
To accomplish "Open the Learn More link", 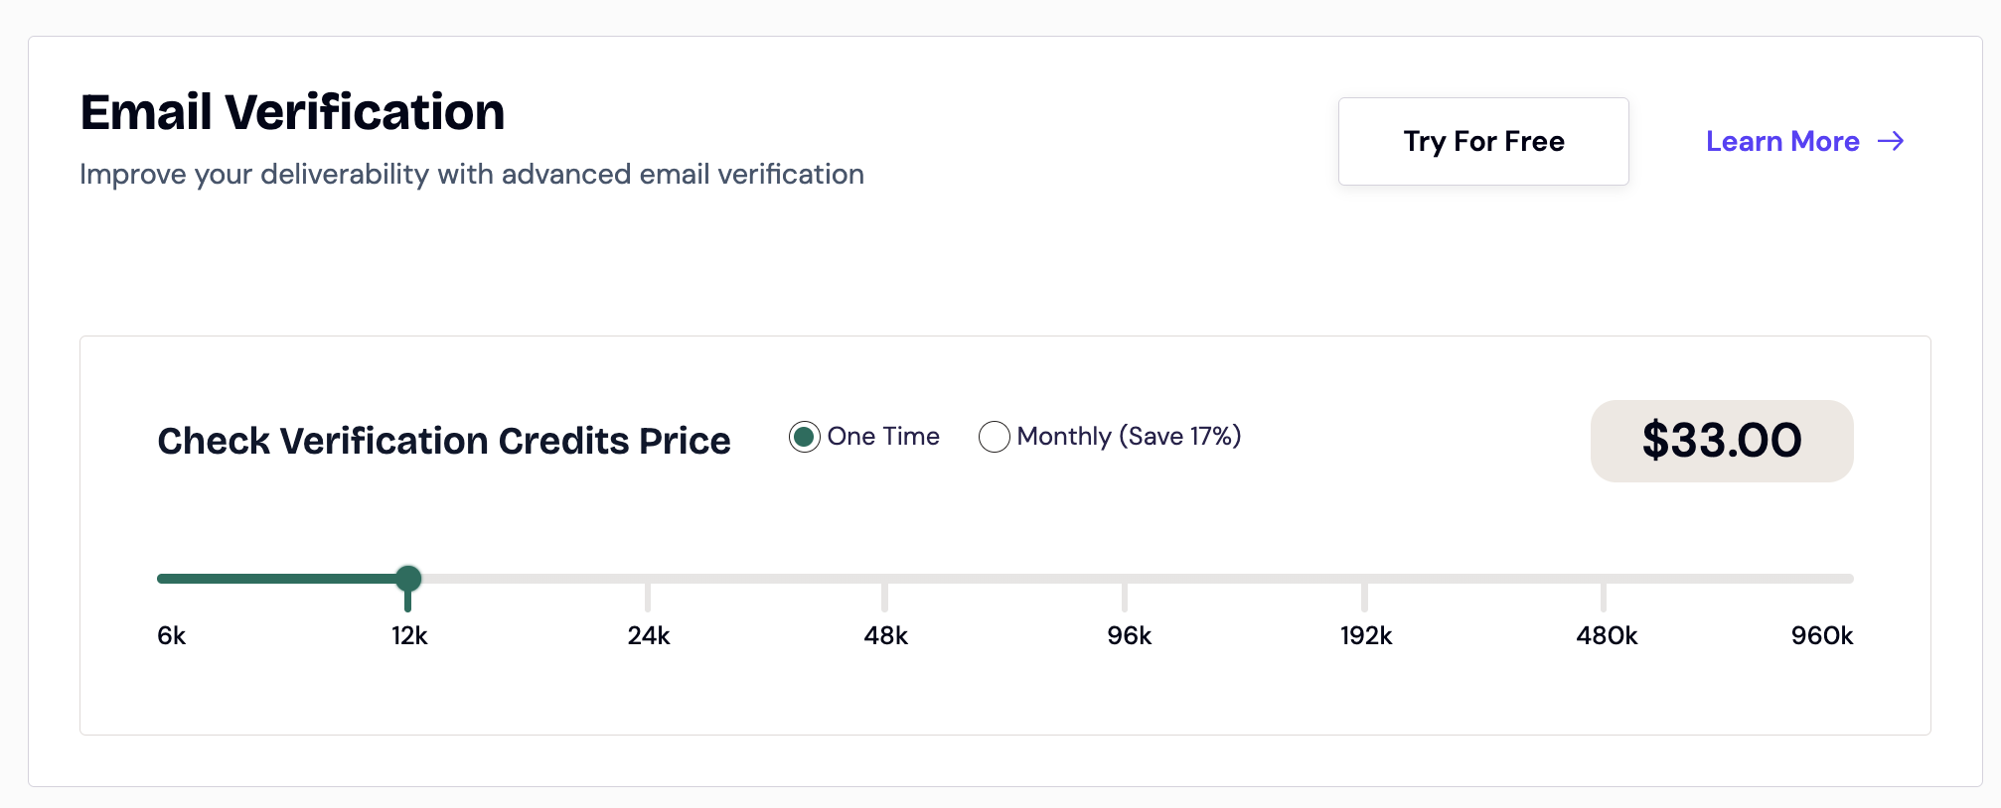I will (x=1781, y=141).
